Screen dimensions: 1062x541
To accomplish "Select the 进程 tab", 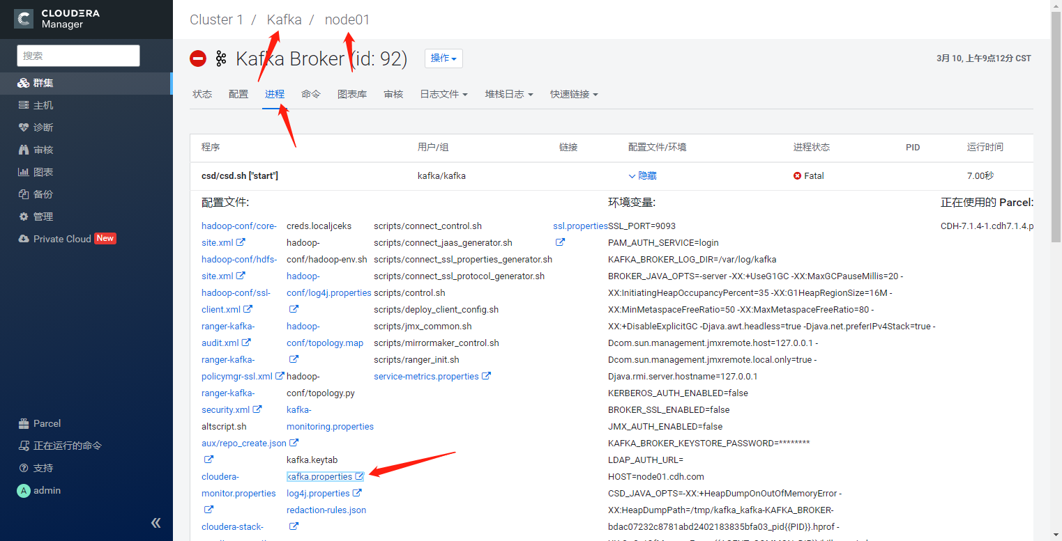I will point(275,94).
